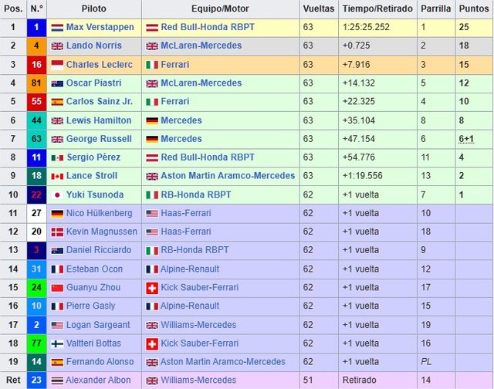Image resolution: width=494 pixels, height=389 pixels.
Task: Open Mercedes link in George Russell's row
Action: (x=181, y=139)
